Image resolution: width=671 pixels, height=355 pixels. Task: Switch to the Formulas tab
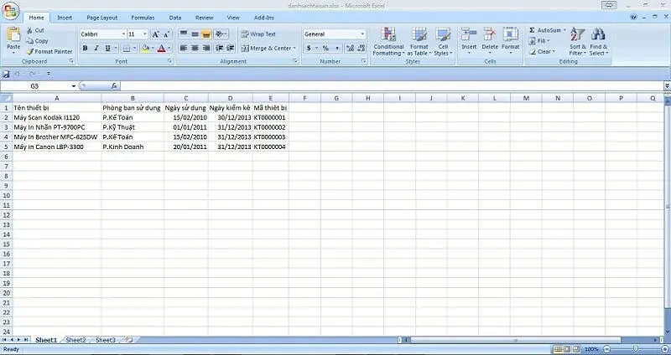point(143,18)
